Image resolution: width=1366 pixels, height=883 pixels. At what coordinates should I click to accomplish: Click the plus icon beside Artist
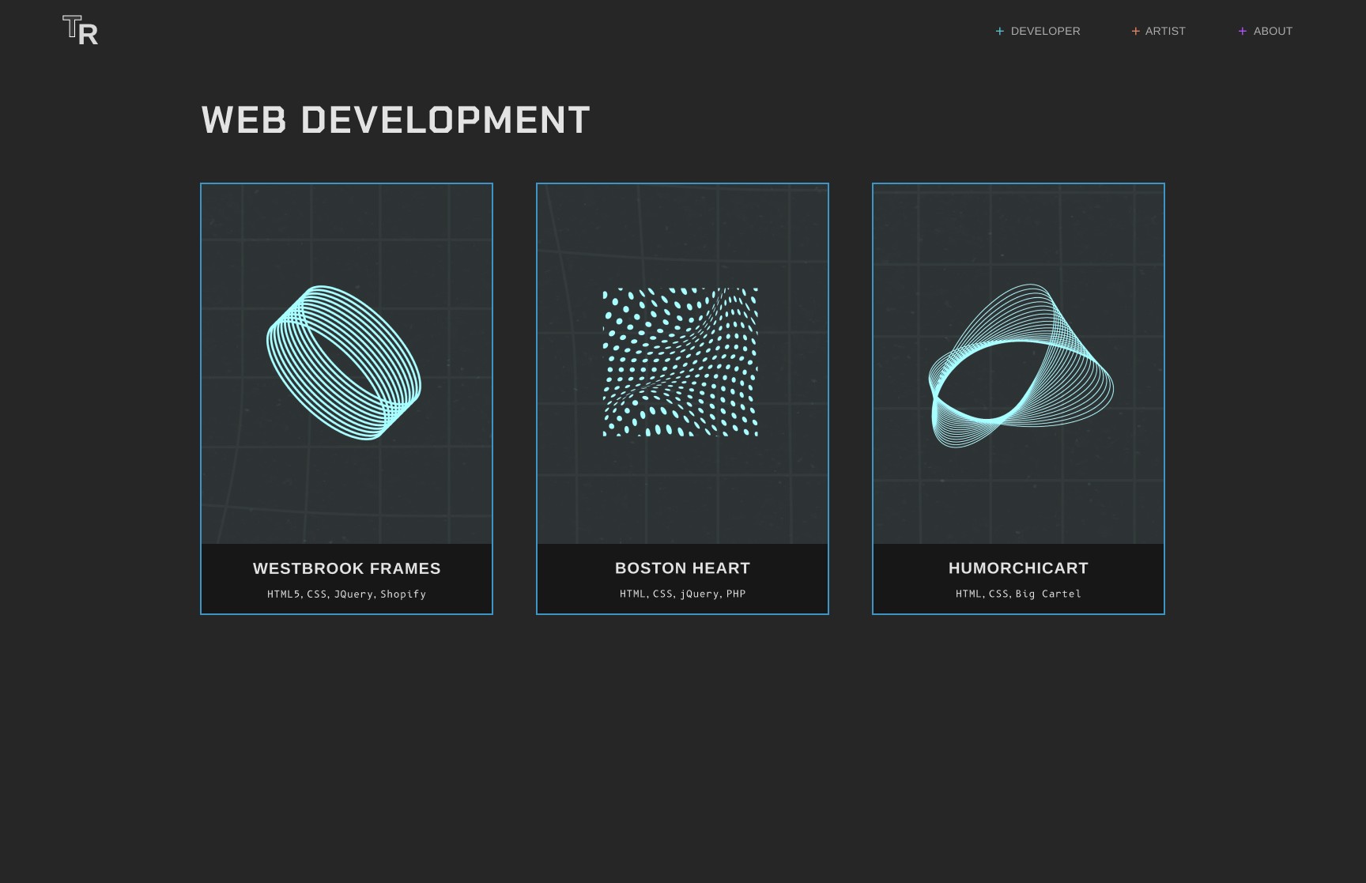[1135, 31]
